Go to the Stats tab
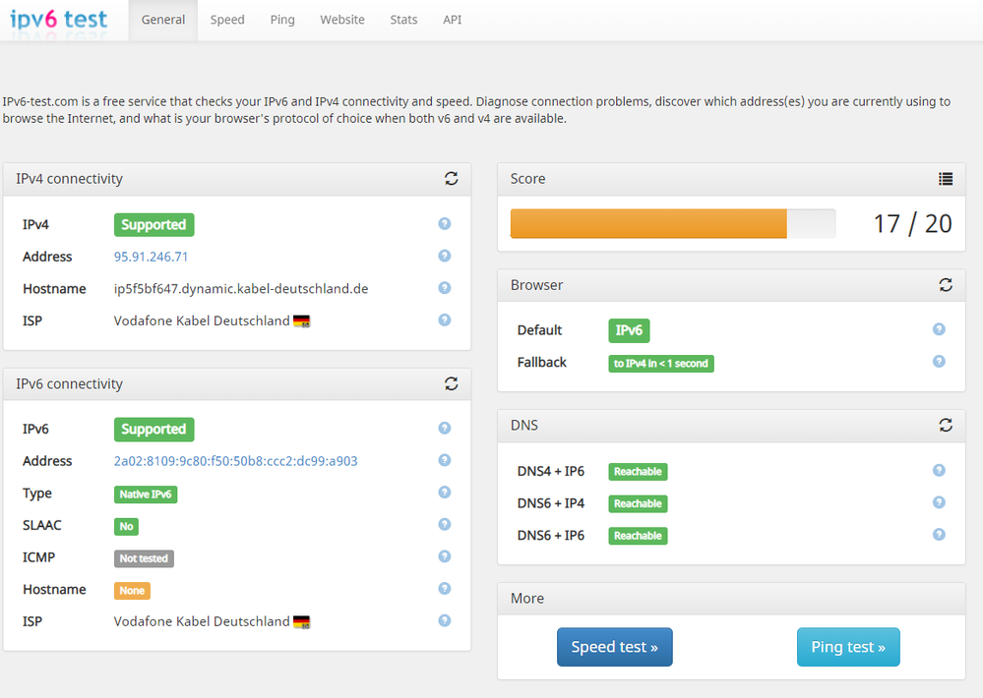This screenshot has width=983, height=698. [x=403, y=20]
